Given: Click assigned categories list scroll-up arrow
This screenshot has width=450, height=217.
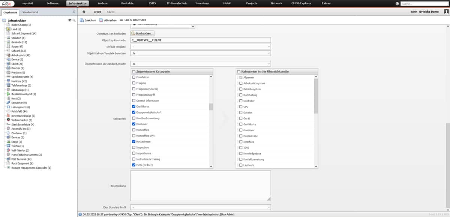Looking at the screenshot, I should point(211,76).
